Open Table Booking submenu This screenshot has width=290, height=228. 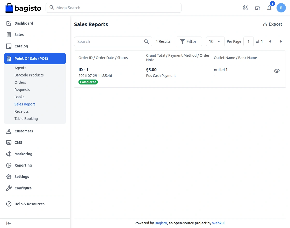click(x=26, y=119)
